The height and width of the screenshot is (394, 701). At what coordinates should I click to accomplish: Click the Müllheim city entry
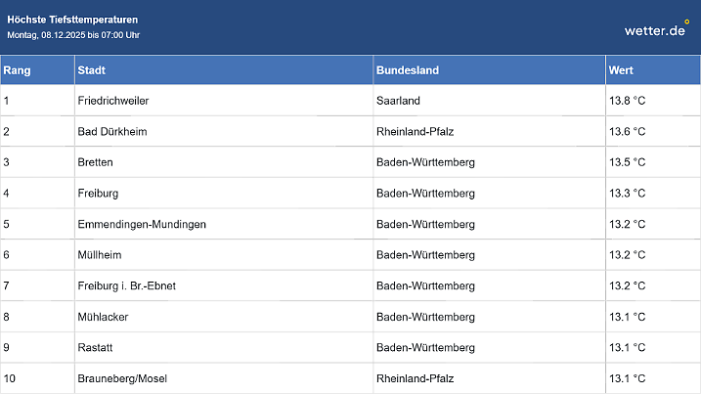click(x=100, y=255)
